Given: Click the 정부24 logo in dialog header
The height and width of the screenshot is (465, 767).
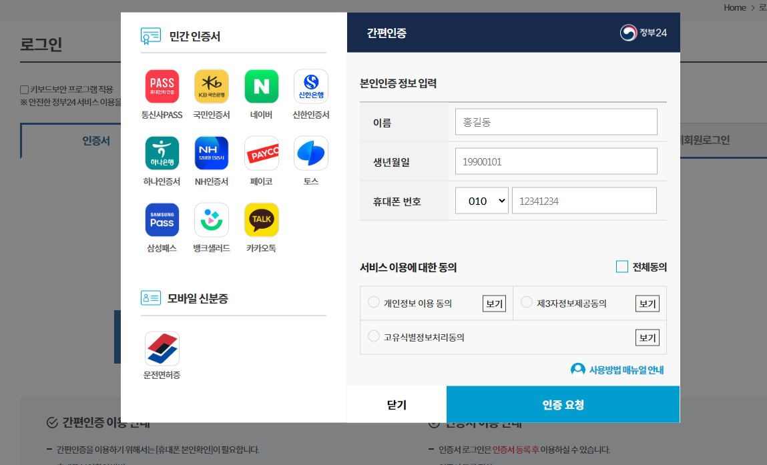Looking at the screenshot, I should (x=644, y=33).
